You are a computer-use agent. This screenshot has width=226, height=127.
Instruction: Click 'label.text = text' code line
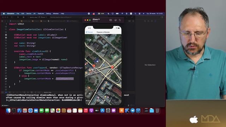(30, 57)
